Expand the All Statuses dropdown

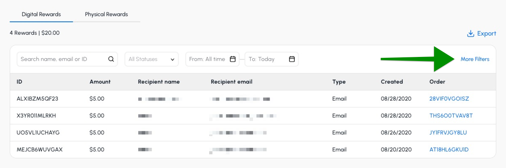(152, 59)
